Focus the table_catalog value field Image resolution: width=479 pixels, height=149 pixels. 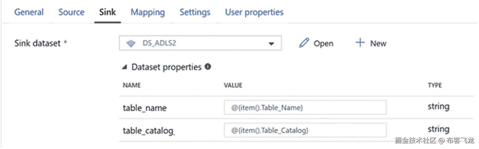click(305, 130)
